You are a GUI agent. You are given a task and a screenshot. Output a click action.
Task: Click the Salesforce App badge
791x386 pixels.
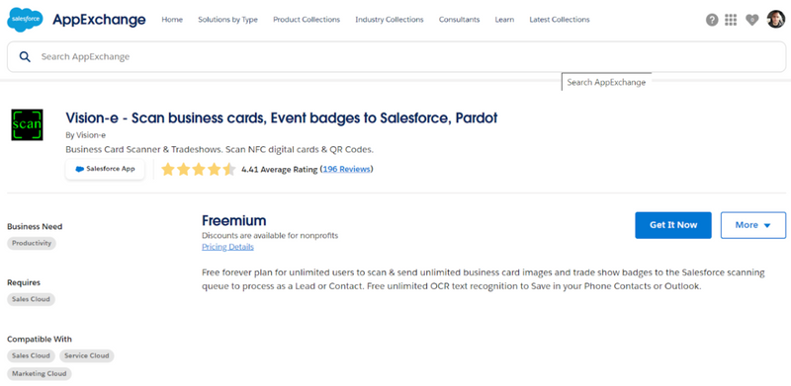pos(105,170)
